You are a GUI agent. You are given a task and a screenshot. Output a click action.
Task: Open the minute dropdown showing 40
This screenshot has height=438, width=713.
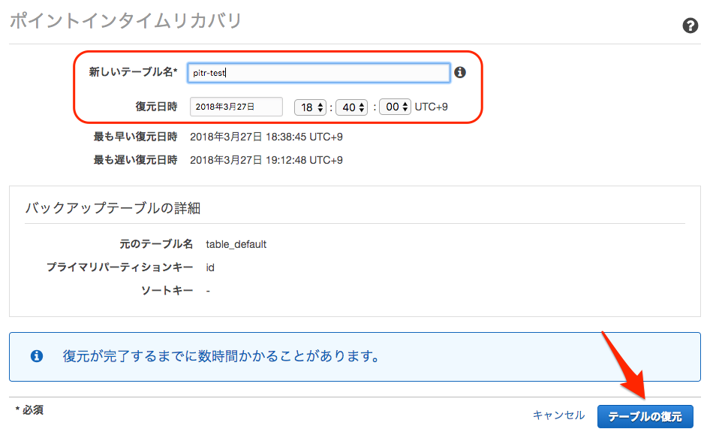coord(351,107)
